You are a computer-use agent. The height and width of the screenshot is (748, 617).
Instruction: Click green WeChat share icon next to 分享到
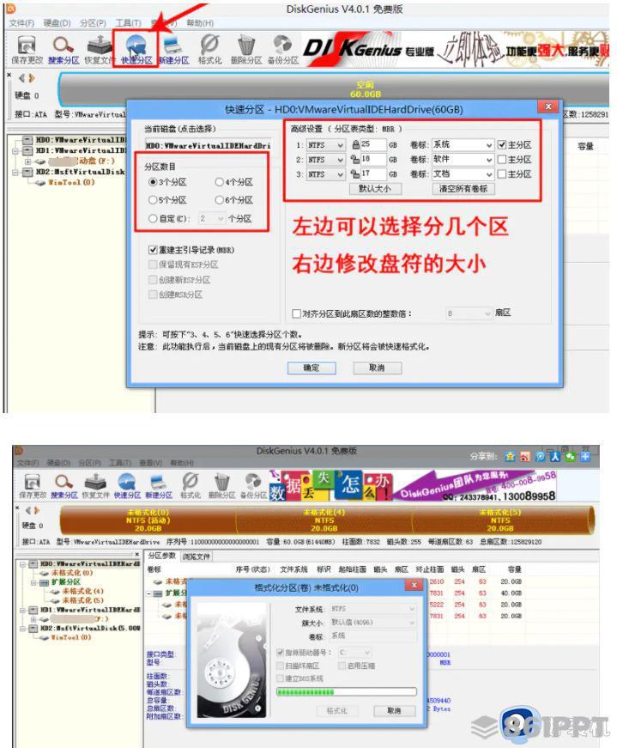click(x=571, y=457)
